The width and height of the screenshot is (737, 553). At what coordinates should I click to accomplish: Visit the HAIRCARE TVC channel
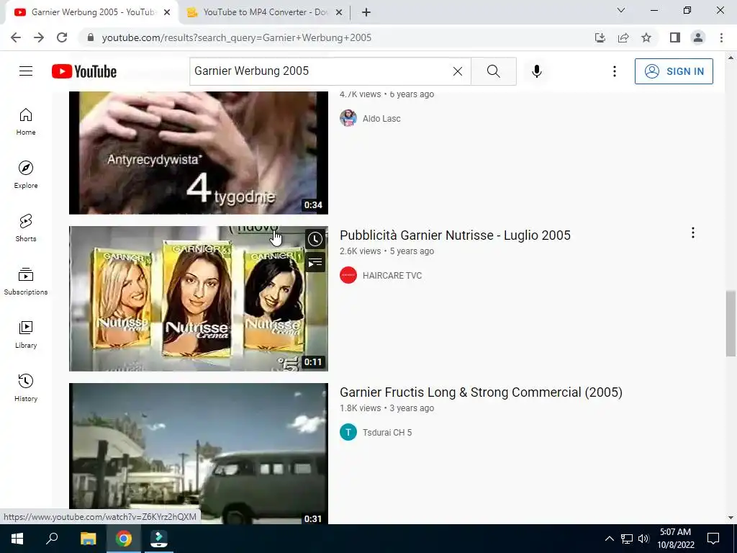[392, 276]
